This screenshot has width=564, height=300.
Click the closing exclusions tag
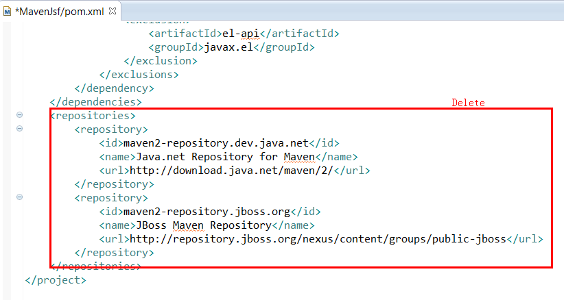139,74
